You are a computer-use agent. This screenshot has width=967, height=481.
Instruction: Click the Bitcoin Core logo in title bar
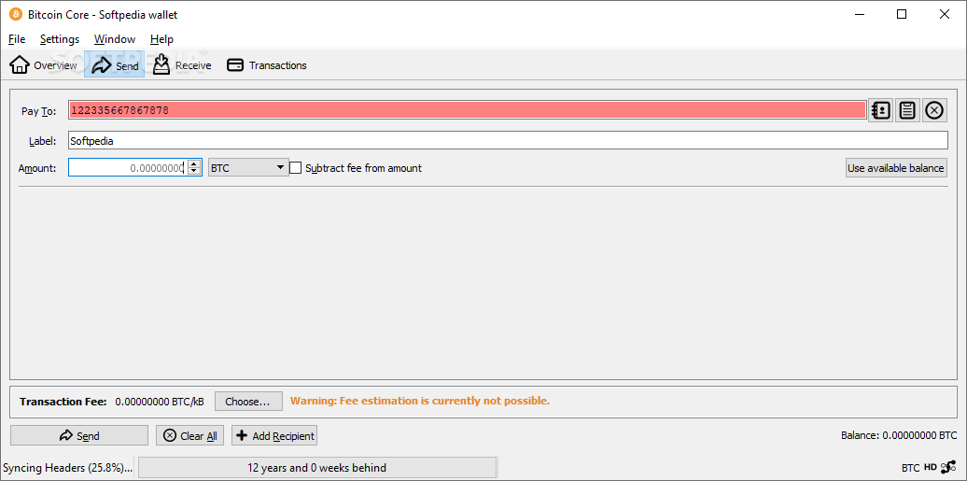coord(16,14)
